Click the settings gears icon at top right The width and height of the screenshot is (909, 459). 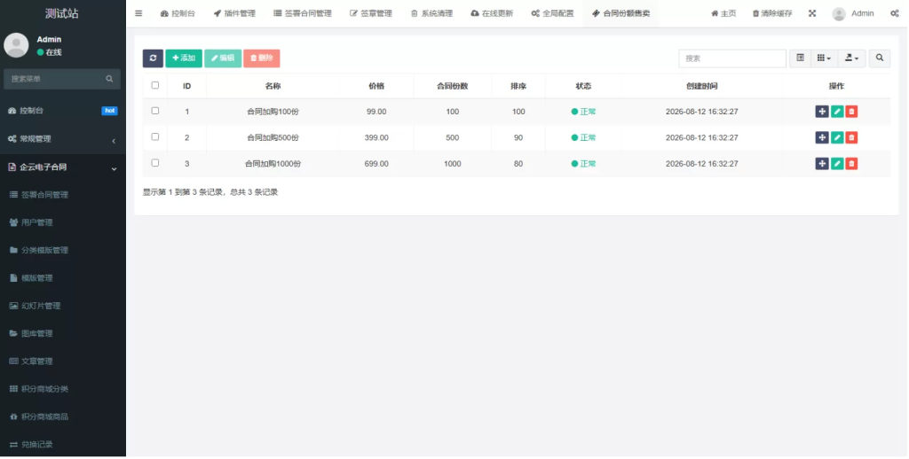[895, 13]
